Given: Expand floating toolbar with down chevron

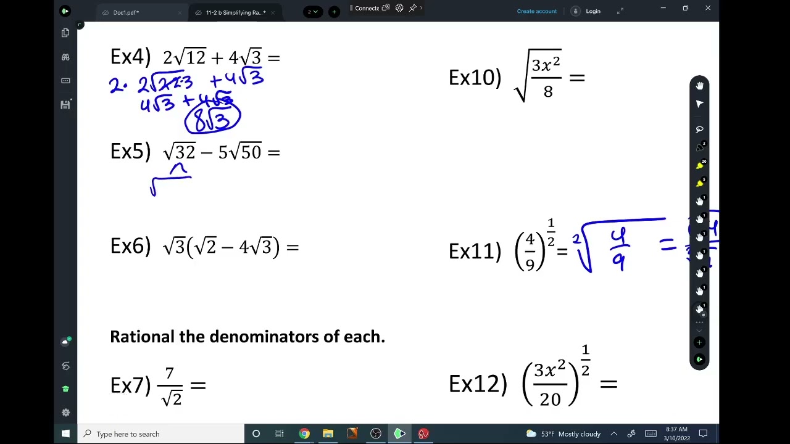Looking at the screenshot, I should coord(699,331).
